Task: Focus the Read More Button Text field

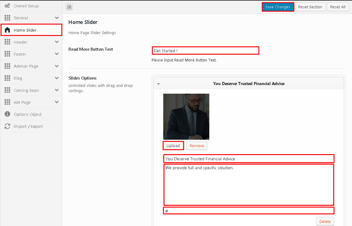Action: pyautogui.click(x=205, y=51)
